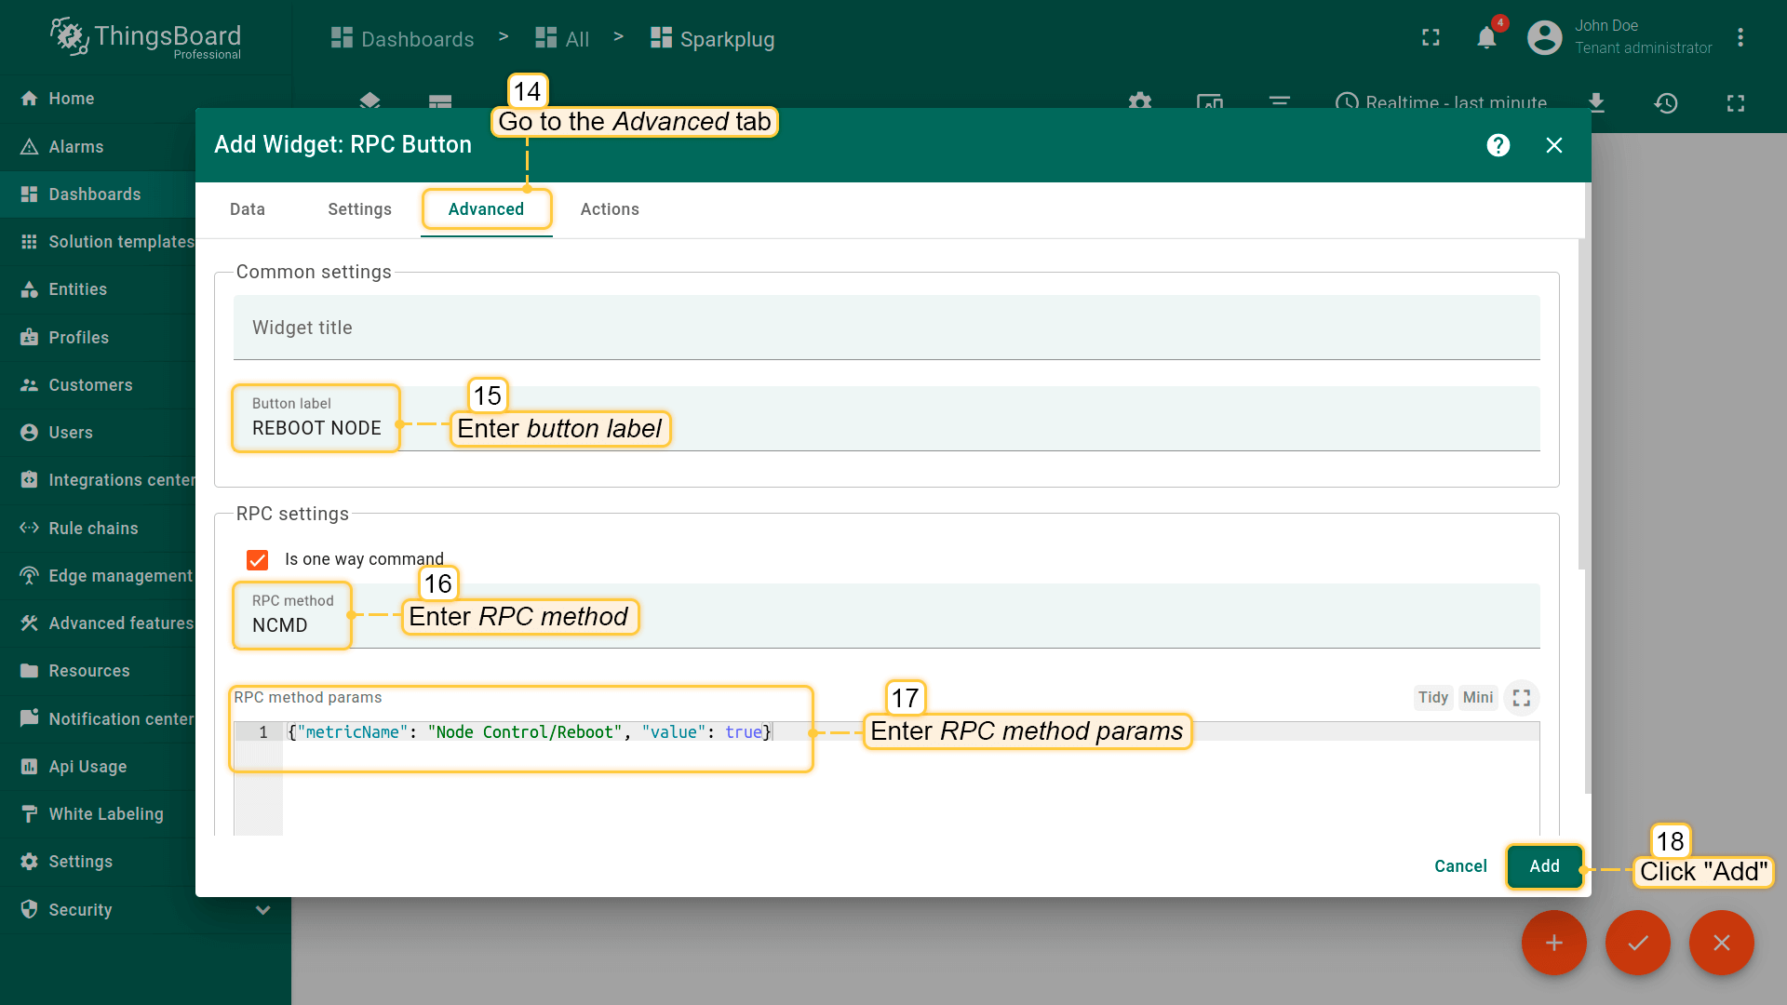The width and height of the screenshot is (1787, 1005).
Task: Click the Widget title input field
Action: (886, 328)
